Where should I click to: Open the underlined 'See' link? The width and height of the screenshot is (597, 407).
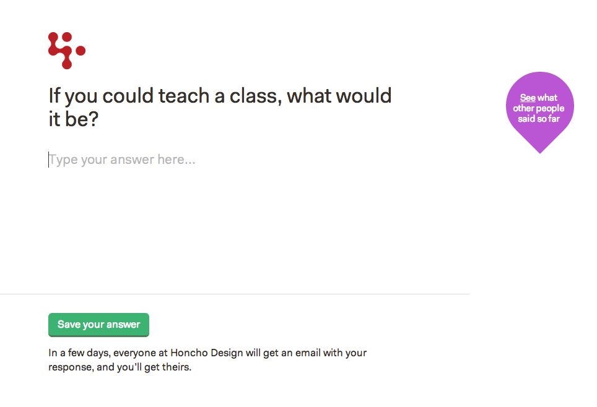[x=528, y=98]
